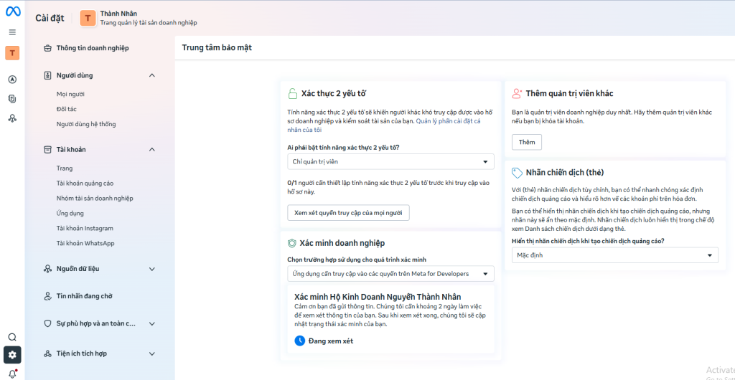The height and width of the screenshot is (380, 735).
Task: Open the search magnifier icon in left rail
Action: (x=12, y=337)
